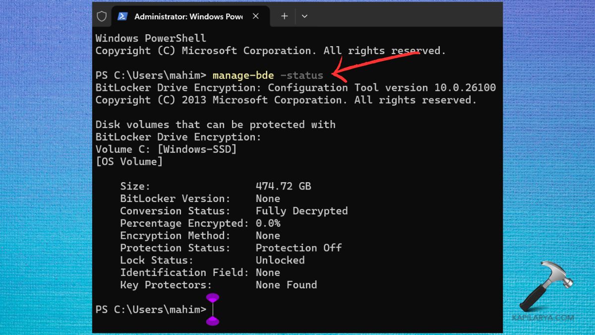Click the 'manage-bde -status' command text

coord(268,75)
